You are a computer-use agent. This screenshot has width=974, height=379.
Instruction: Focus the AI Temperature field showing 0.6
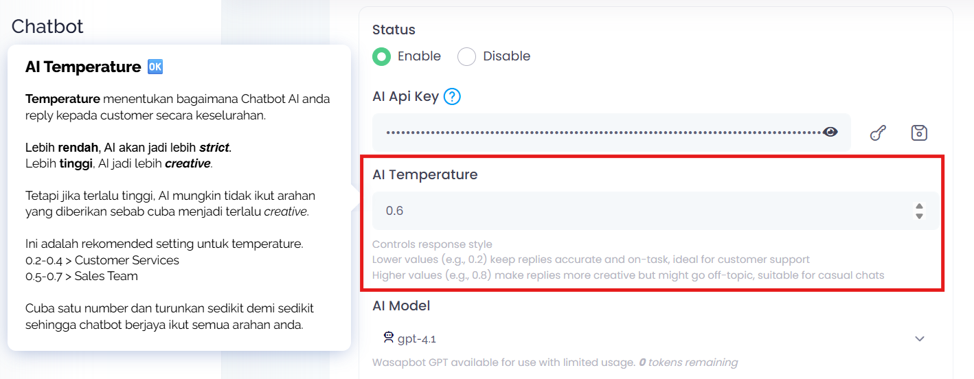coord(655,211)
